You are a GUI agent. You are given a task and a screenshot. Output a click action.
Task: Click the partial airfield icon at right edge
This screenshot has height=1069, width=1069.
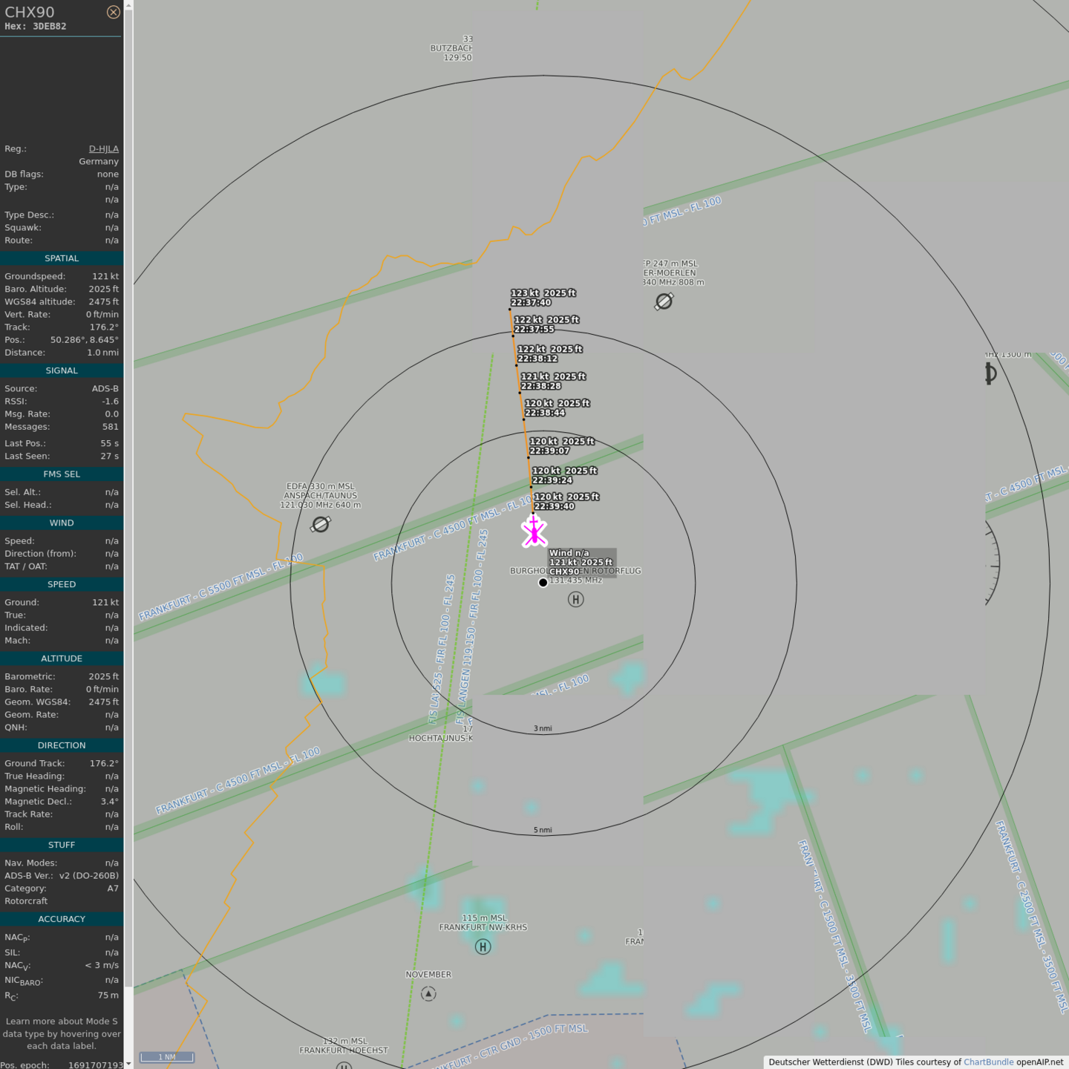pos(990,374)
